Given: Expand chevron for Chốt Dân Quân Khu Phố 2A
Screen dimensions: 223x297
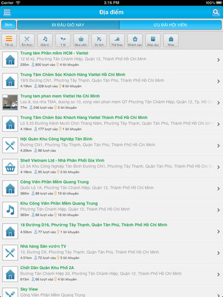Looking at the screenshot, I should click(x=218, y=274).
